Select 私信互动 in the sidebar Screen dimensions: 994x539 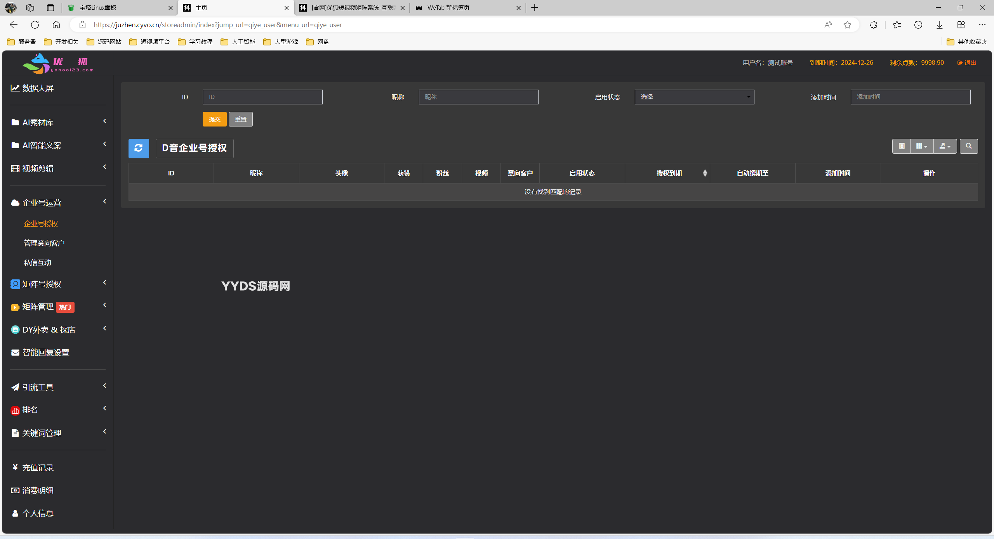(x=37, y=263)
